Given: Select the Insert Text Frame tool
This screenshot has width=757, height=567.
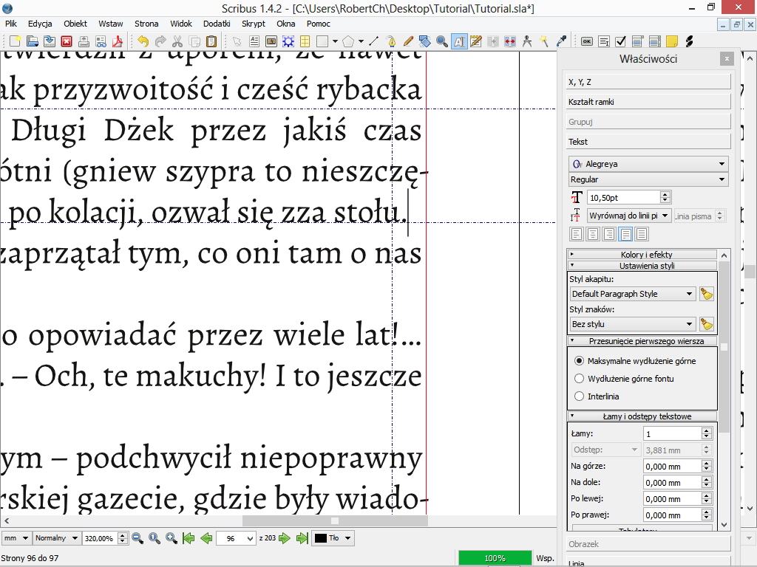Looking at the screenshot, I should 254,41.
